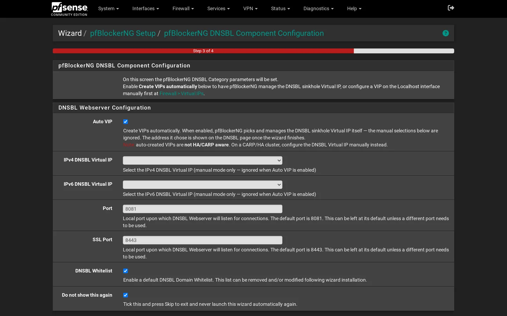This screenshot has width=507, height=316.
Task: Click the DNSBL Webserver Configuration section heading
Action: click(105, 108)
